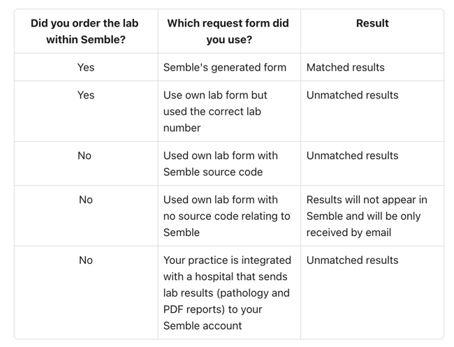This screenshot has height=347, width=454.
Task: Select 'Used own lab form with Semble source code'
Action: coord(220,164)
